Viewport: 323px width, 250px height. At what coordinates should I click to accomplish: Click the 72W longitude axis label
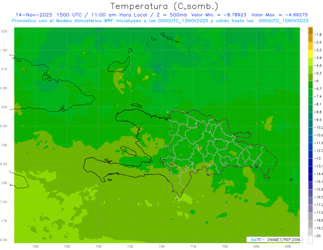pyautogui.click(x=162, y=246)
